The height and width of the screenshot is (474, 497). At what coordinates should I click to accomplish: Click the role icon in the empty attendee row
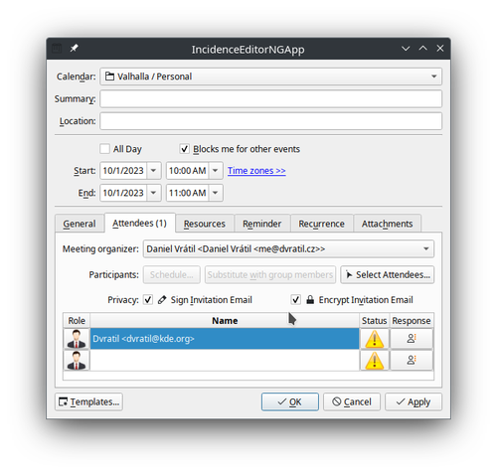(77, 361)
